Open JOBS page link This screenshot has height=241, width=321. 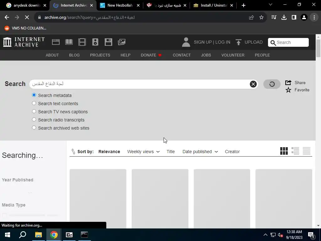pyautogui.click(x=206, y=55)
